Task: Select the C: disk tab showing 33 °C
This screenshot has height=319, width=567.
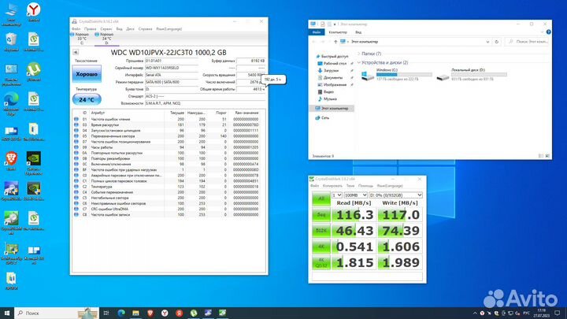Action: point(82,39)
